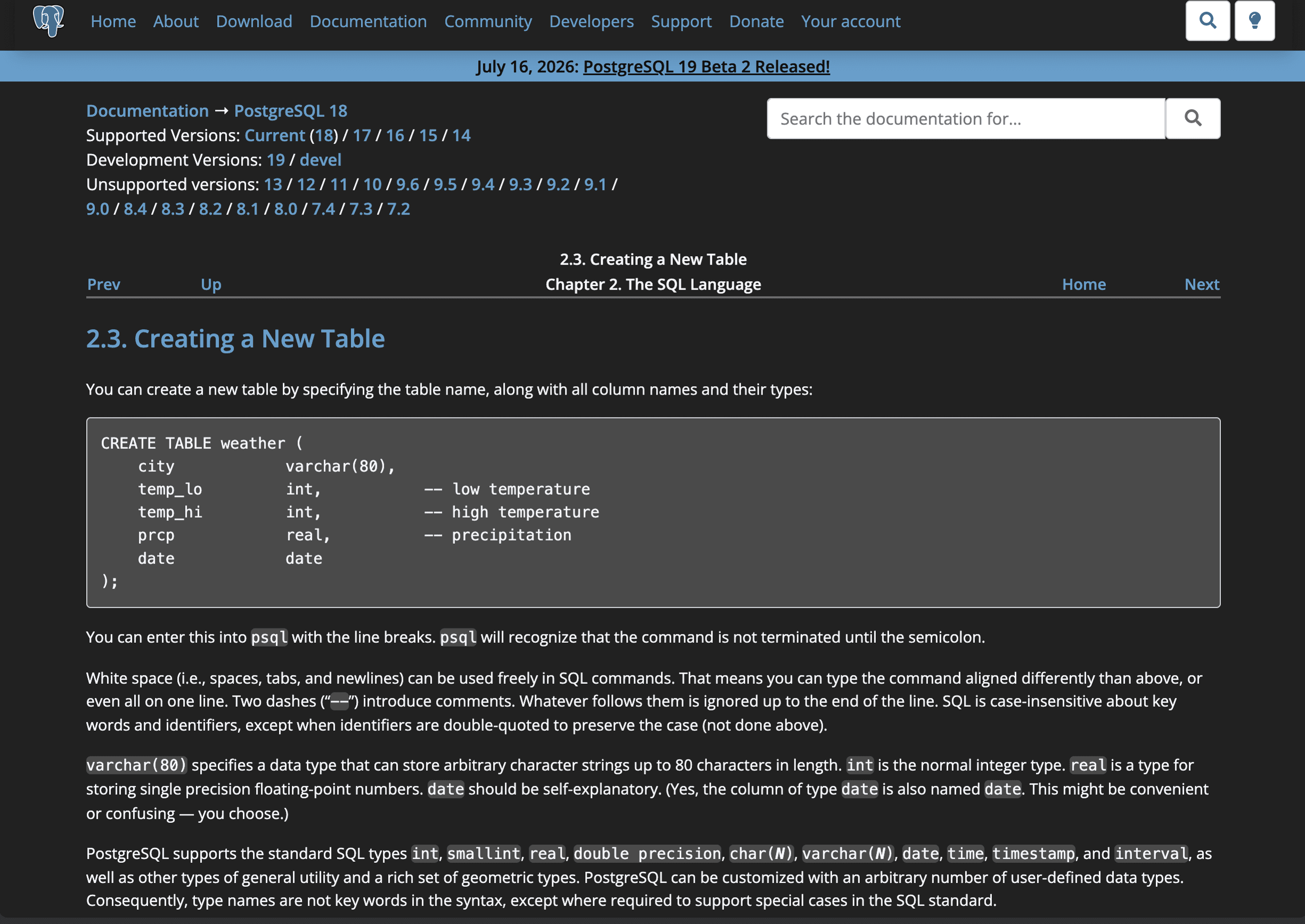This screenshot has width=1305, height=924.
Task: Open the Donate menu item
Action: click(x=756, y=22)
